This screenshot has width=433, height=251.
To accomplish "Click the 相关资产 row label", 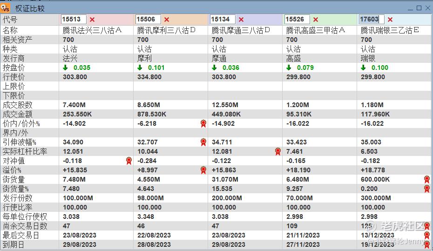I will pos(17,40).
